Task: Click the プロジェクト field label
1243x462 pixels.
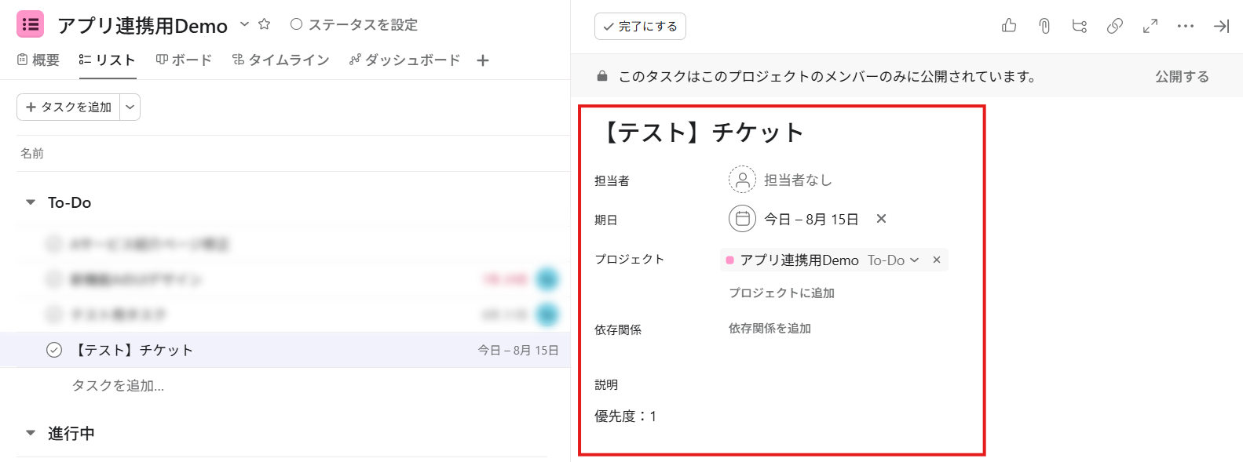Action: pyautogui.click(x=629, y=259)
